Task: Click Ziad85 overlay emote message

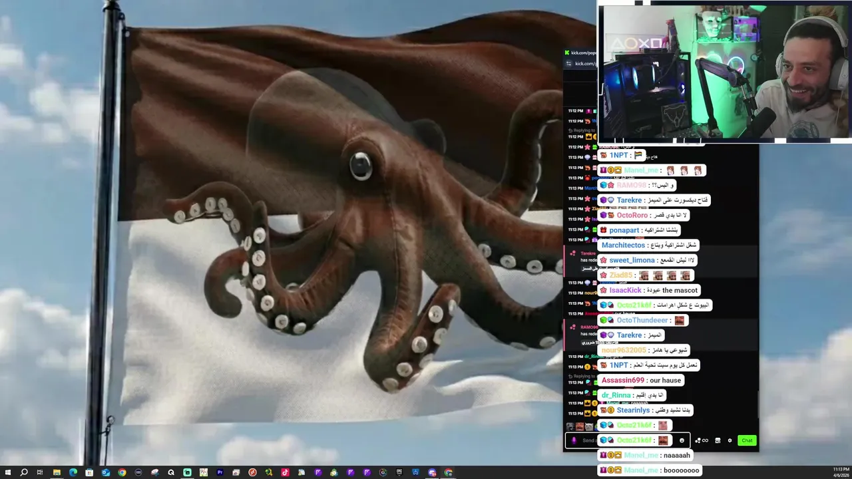Action: [x=646, y=275]
